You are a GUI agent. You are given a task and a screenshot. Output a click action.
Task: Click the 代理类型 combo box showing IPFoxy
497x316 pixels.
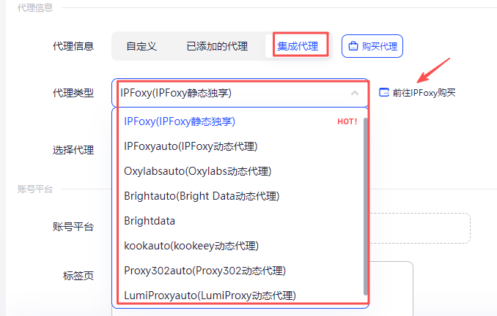240,93
